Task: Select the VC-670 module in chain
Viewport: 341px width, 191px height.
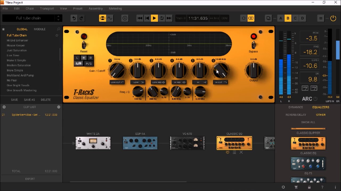Action: (187, 143)
